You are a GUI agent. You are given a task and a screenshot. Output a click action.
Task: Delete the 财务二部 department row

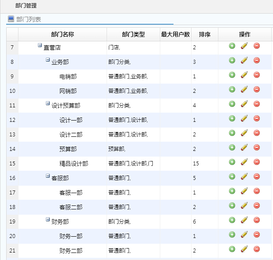coord(257,249)
